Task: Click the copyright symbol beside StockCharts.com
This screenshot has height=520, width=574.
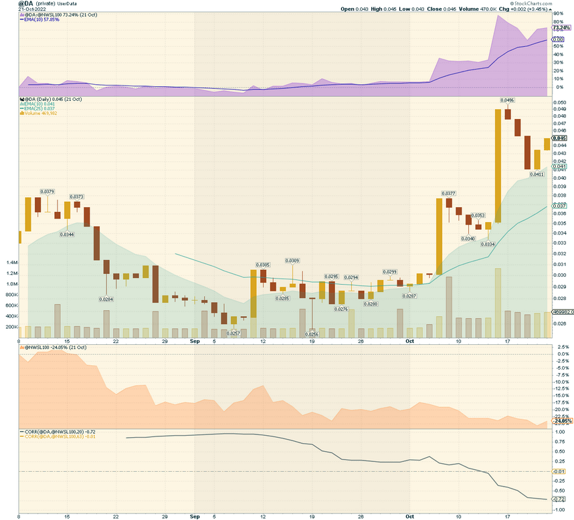Action: [x=512, y=3]
